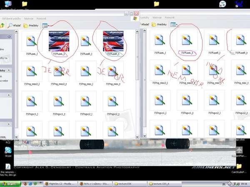Click right window scroll-down arrow

tap(145, 136)
